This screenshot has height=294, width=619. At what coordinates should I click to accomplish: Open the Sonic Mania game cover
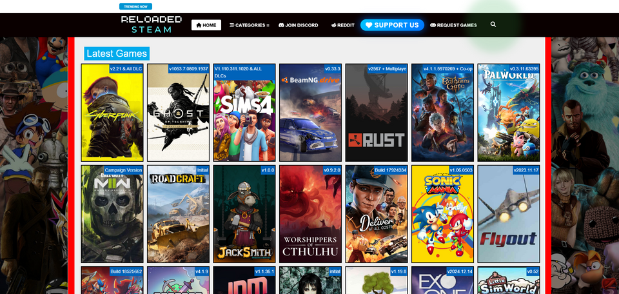[442, 214]
